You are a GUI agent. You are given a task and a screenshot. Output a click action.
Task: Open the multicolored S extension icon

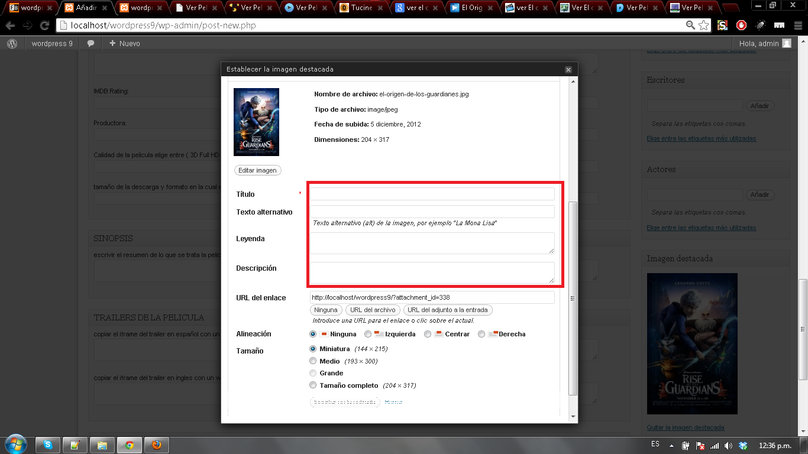pyautogui.click(x=722, y=25)
